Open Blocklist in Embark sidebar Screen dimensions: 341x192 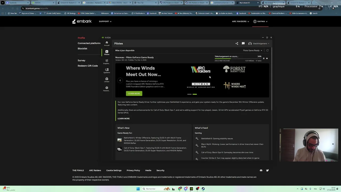pos(82,49)
